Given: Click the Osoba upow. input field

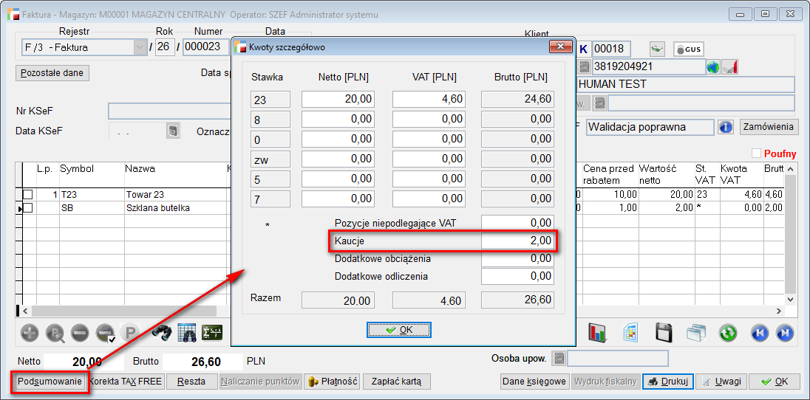Looking at the screenshot, I should [618, 358].
